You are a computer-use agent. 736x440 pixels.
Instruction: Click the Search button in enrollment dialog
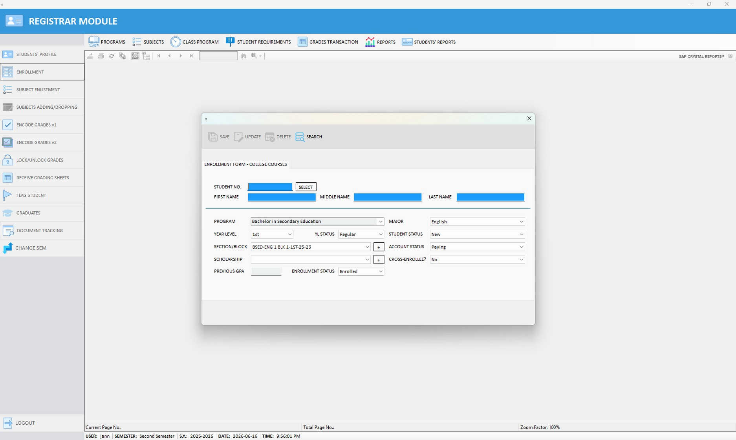tap(309, 137)
